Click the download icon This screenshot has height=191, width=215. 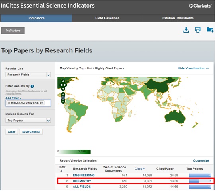coord(186,30)
